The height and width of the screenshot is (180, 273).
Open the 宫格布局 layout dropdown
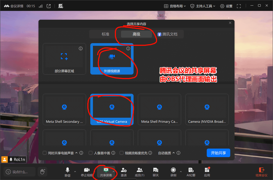175,6
